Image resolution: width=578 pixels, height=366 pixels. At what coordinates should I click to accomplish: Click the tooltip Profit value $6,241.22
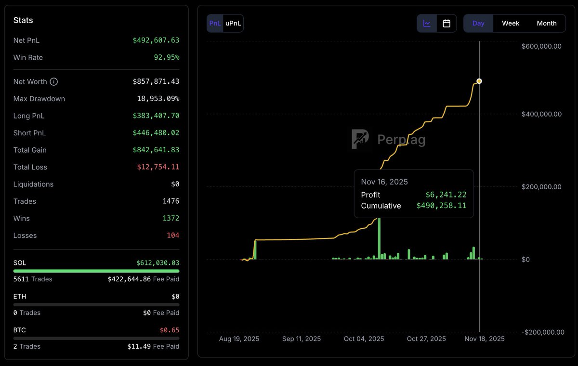pyautogui.click(x=446, y=195)
